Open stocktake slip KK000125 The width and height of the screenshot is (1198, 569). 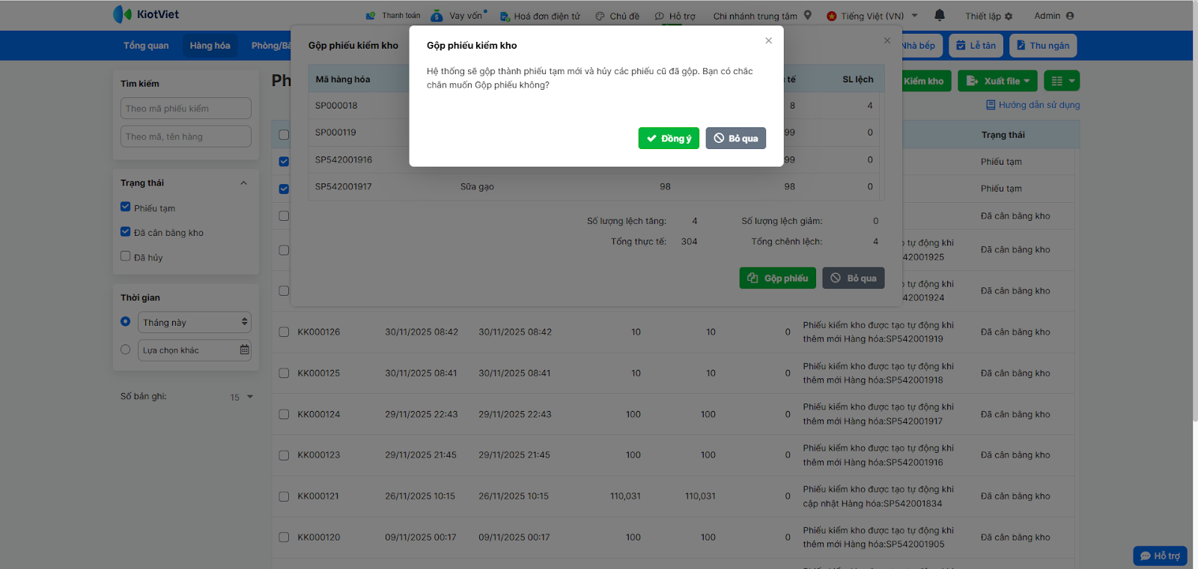click(x=319, y=373)
